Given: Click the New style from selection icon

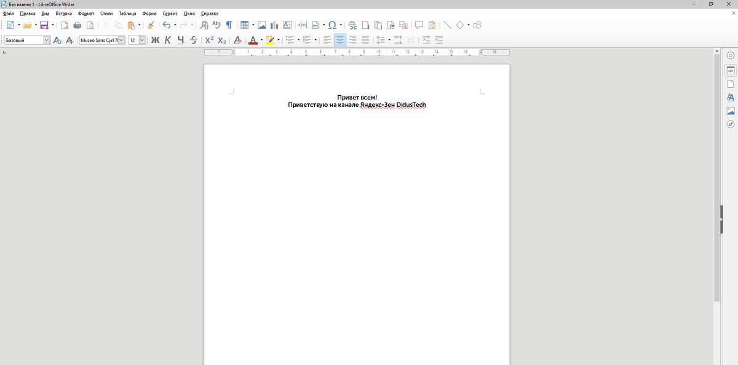Looking at the screenshot, I should (x=69, y=40).
